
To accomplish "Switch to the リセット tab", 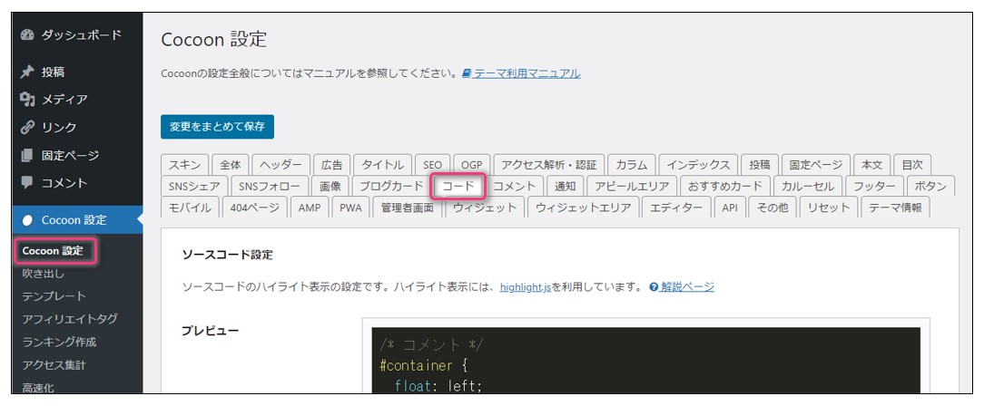I will (x=829, y=208).
